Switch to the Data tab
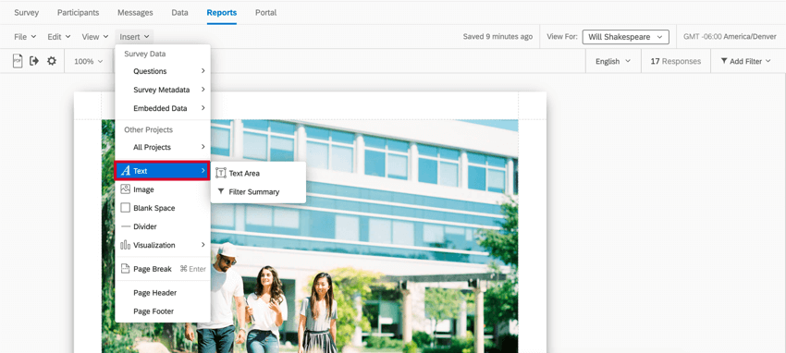This screenshot has height=353, width=786. [179, 13]
